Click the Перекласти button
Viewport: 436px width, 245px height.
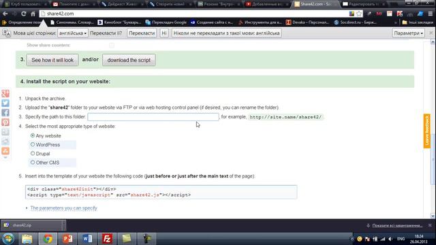(142, 33)
